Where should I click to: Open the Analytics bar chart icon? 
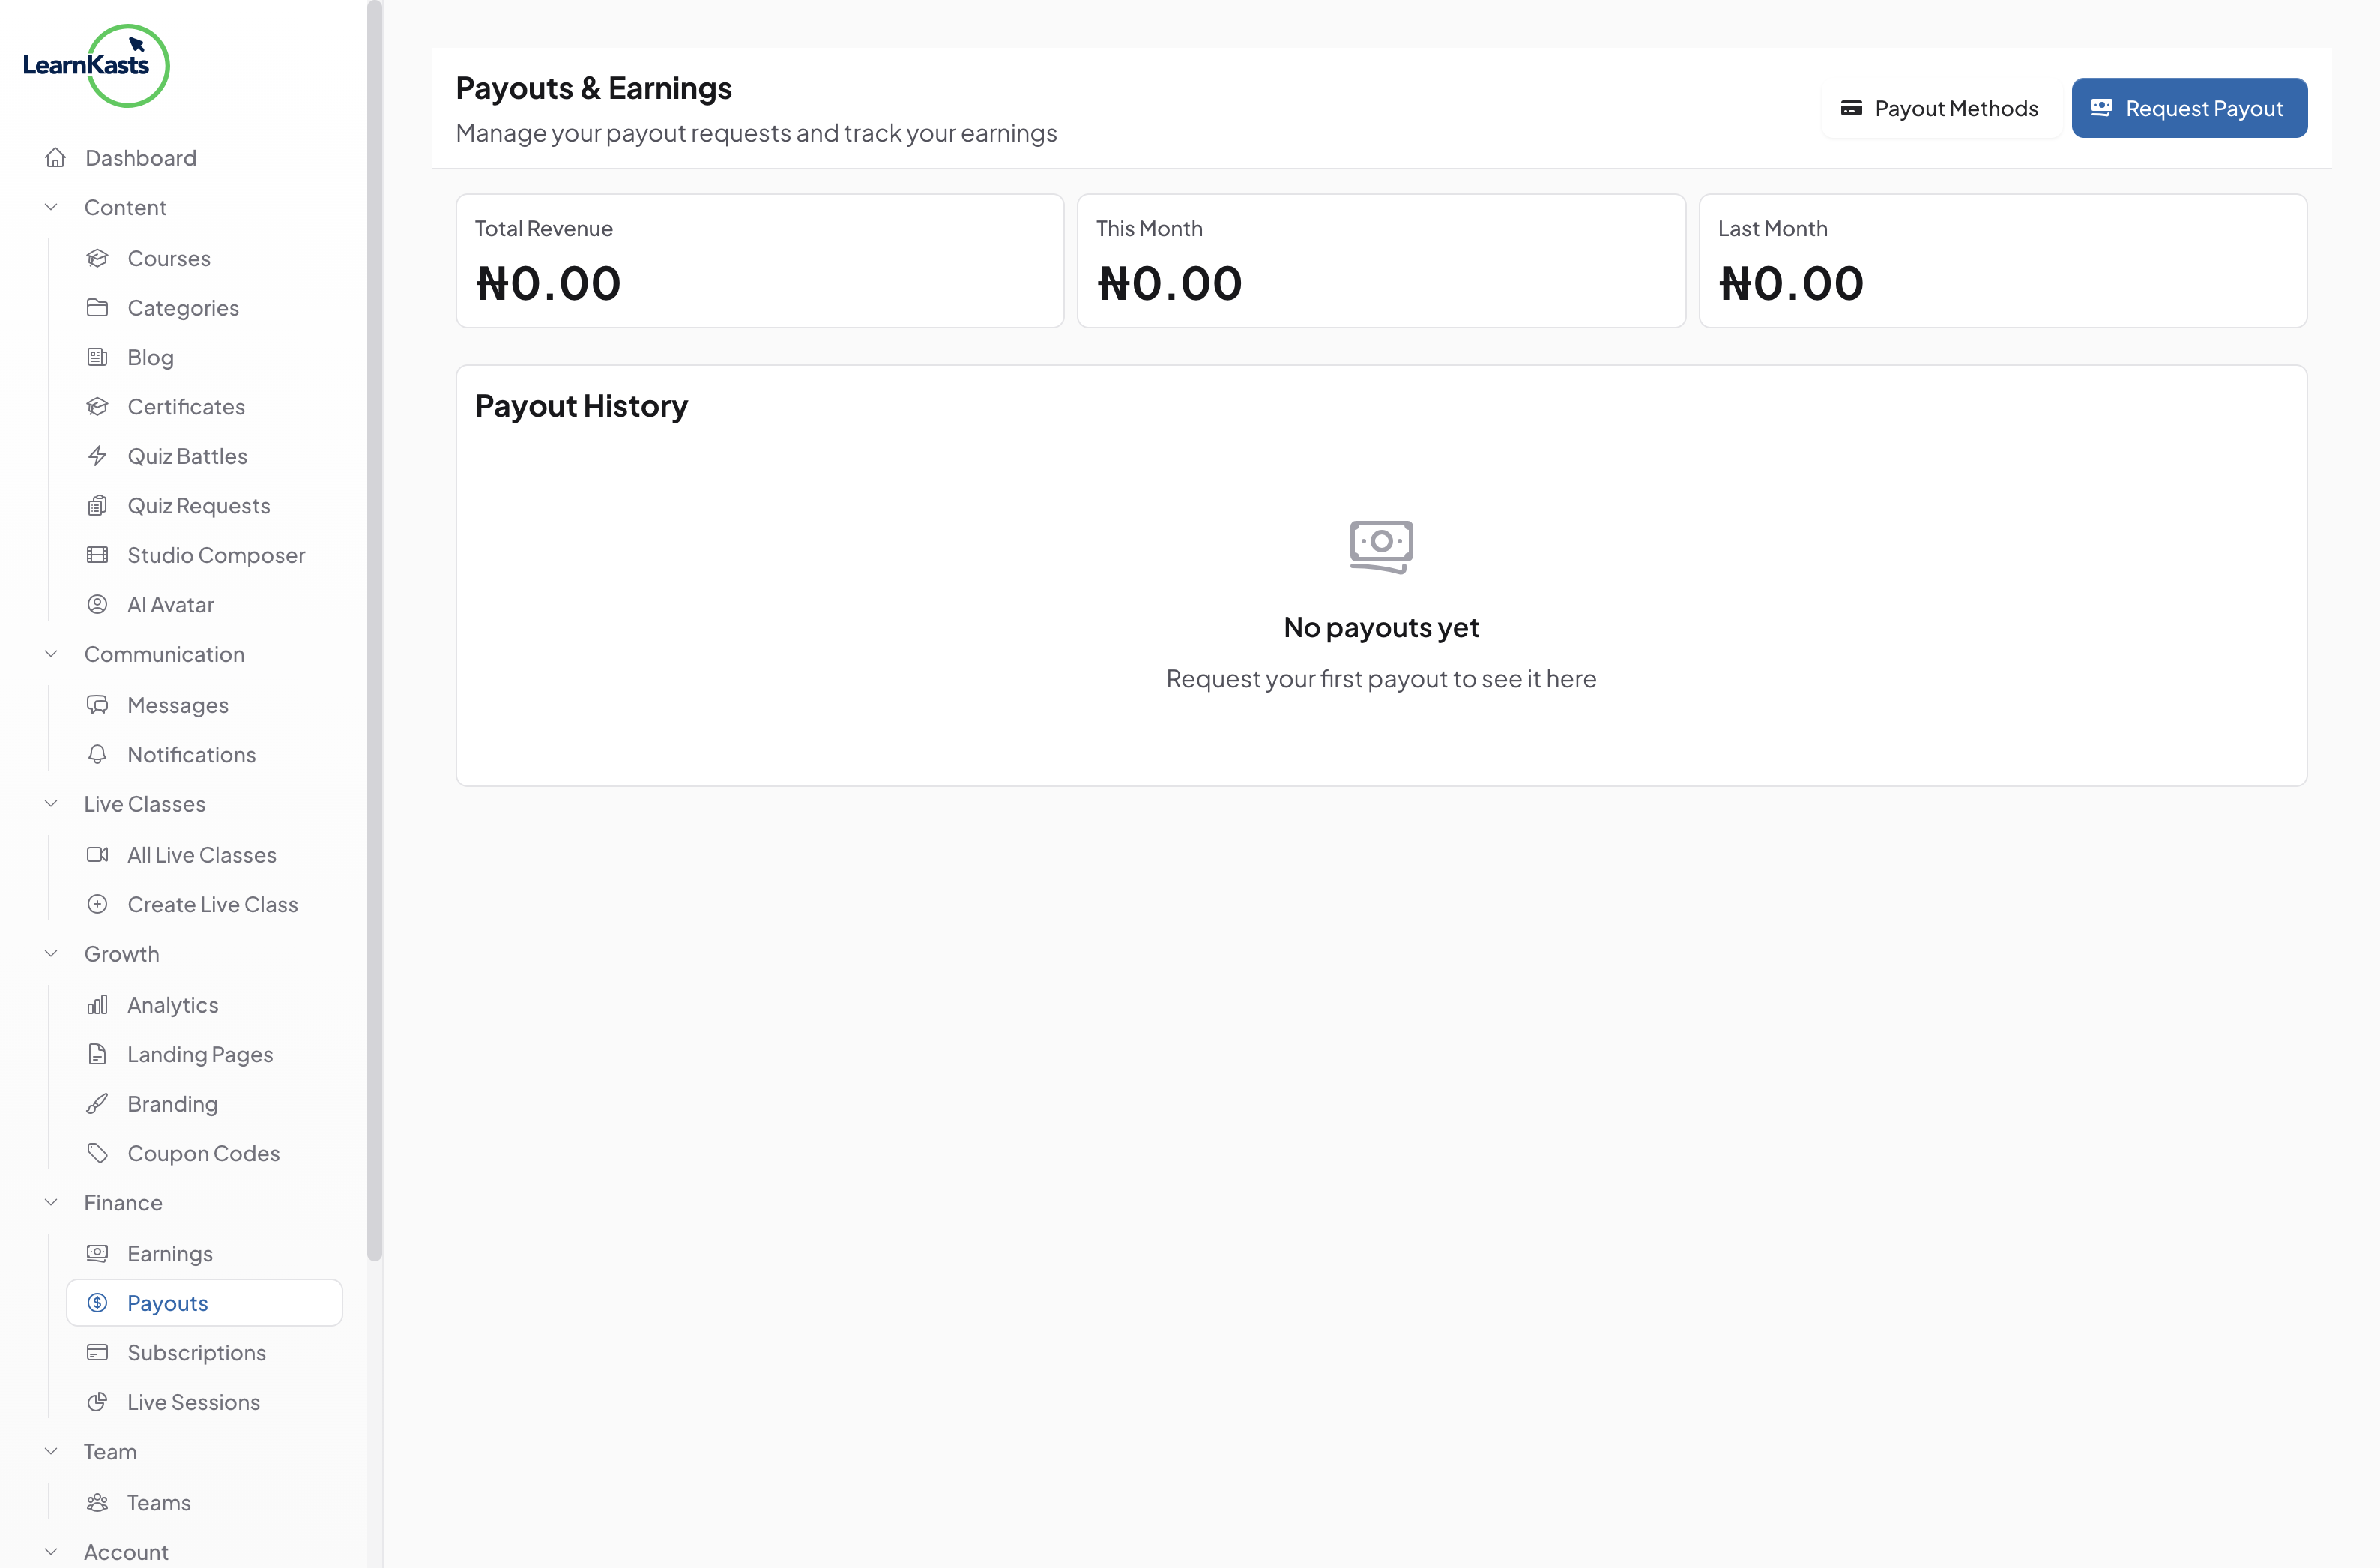coord(98,1004)
